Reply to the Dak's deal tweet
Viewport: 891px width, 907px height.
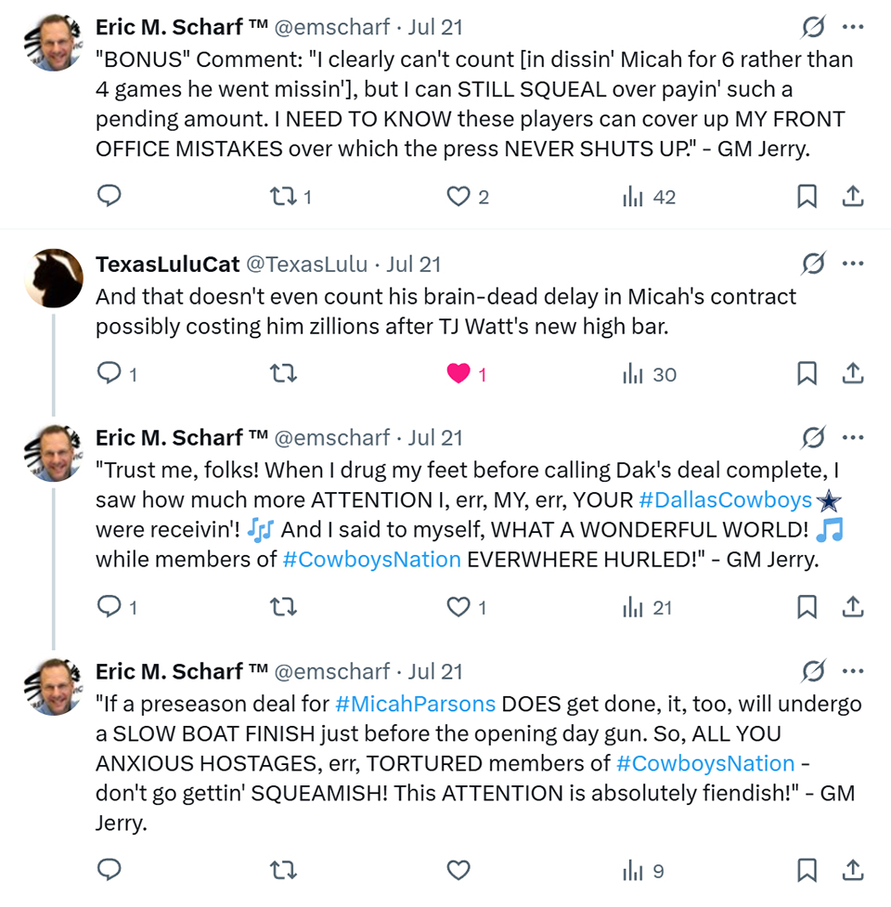click(110, 607)
